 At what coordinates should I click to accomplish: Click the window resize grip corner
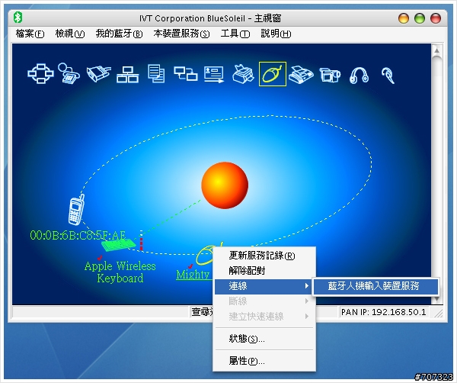point(439,314)
